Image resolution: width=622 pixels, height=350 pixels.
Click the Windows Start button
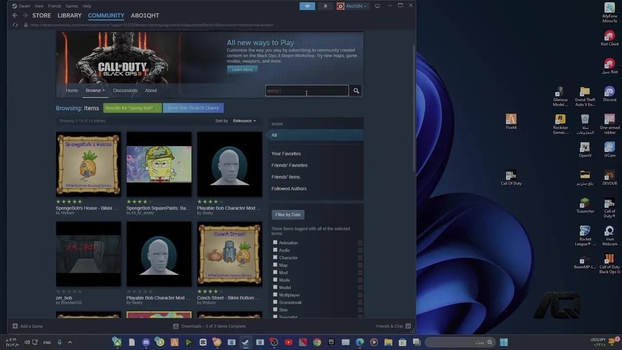point(503,342)
